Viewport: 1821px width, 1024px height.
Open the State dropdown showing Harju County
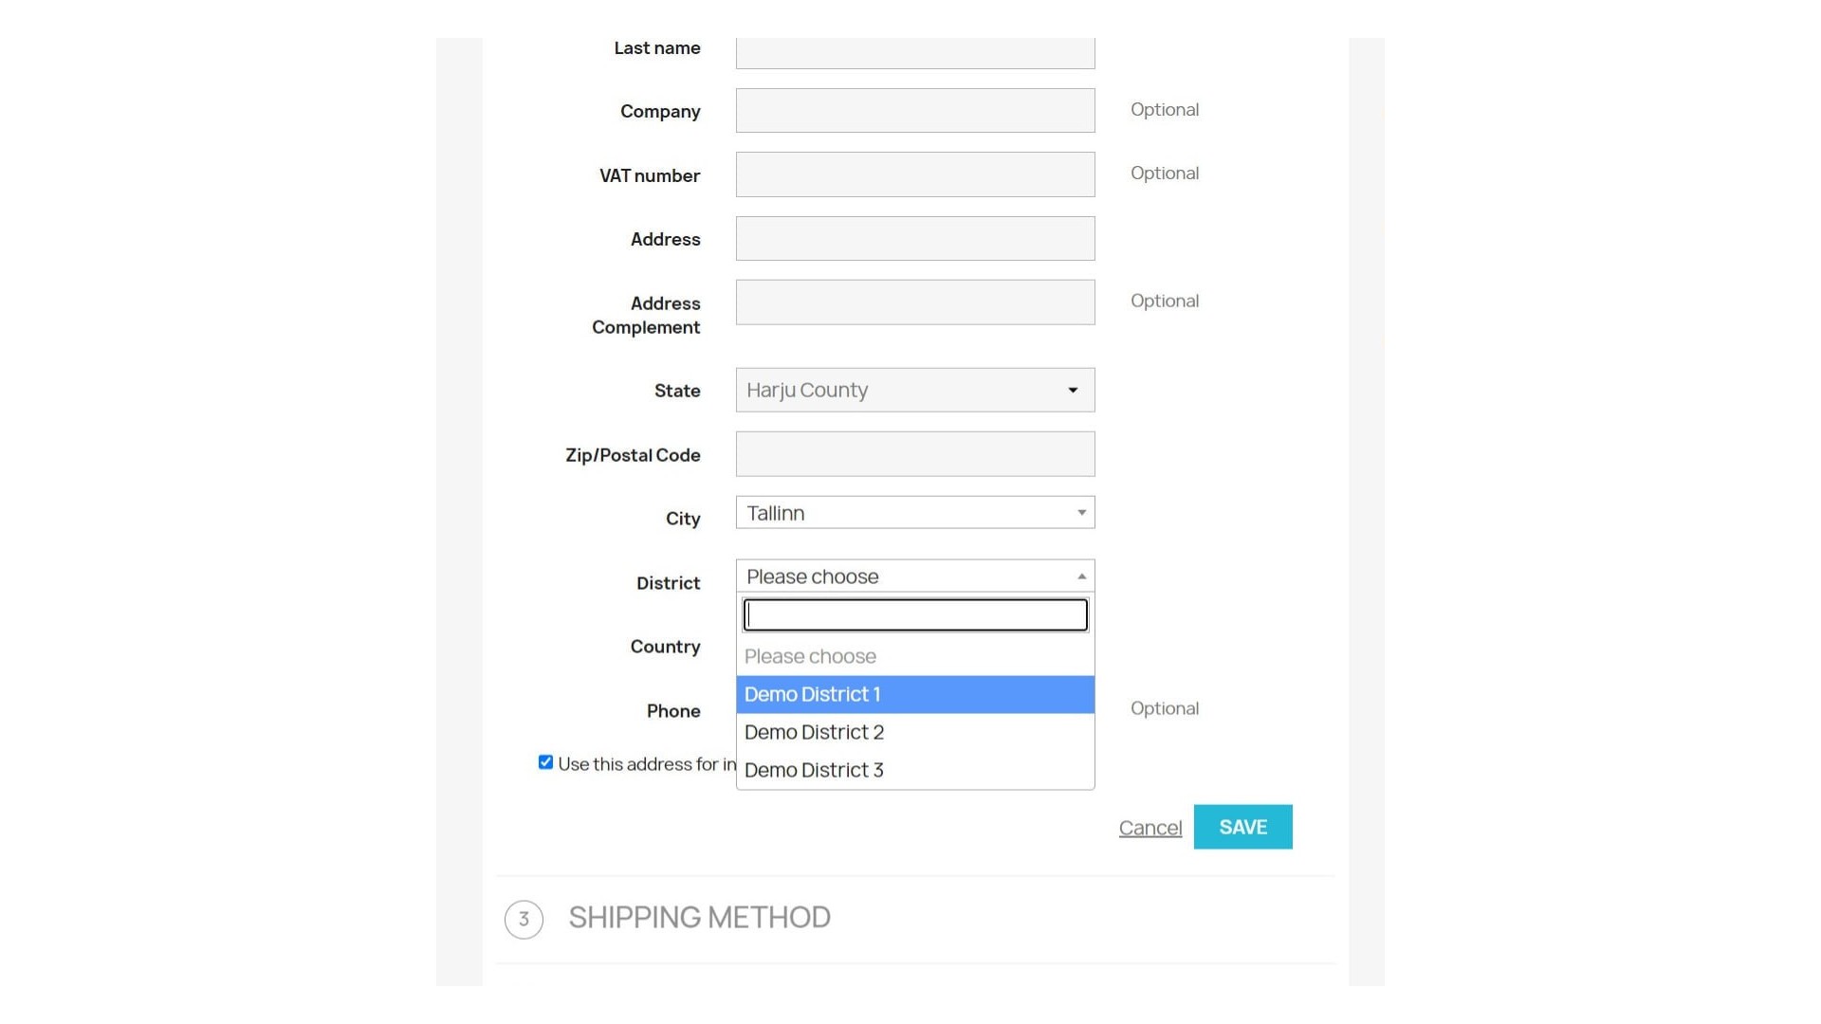tap(901, 391)
